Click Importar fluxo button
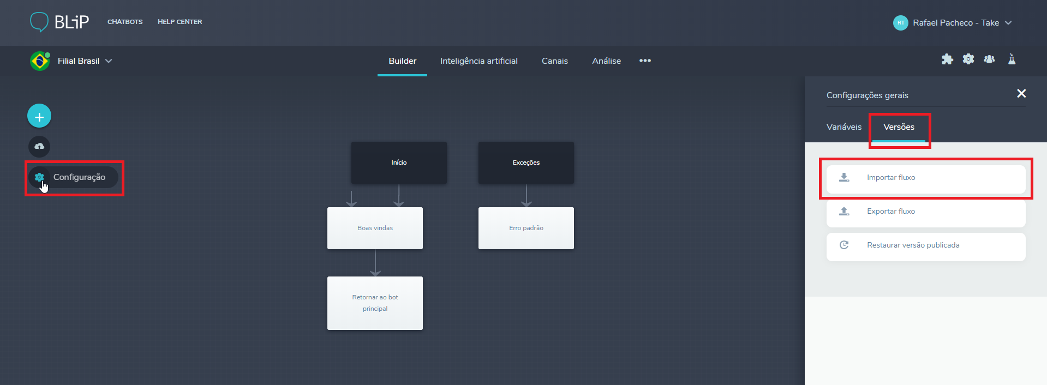Screen dimensions: 1047x385 (x=925, y=178)
